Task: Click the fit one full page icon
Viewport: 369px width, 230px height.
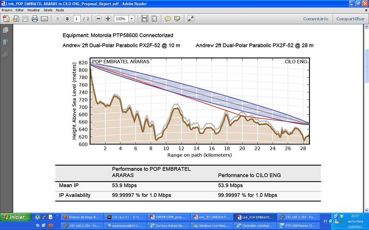Action: pos(154,19)
